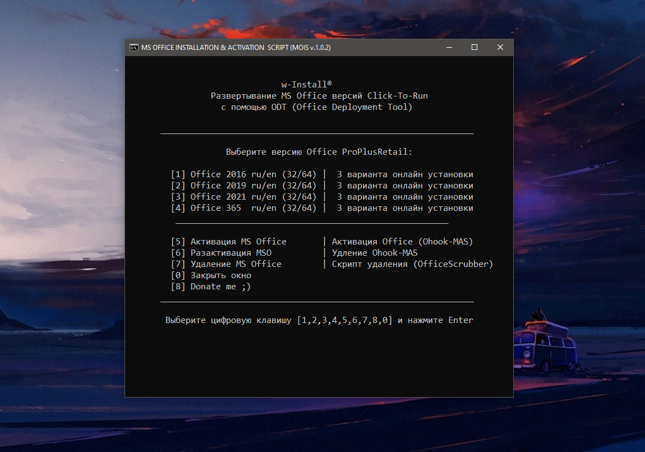Click the line 'Развертывание MS Office версий Click-To-Run'
The width and height of the screenshot is (645, 452).
[319, 96]
